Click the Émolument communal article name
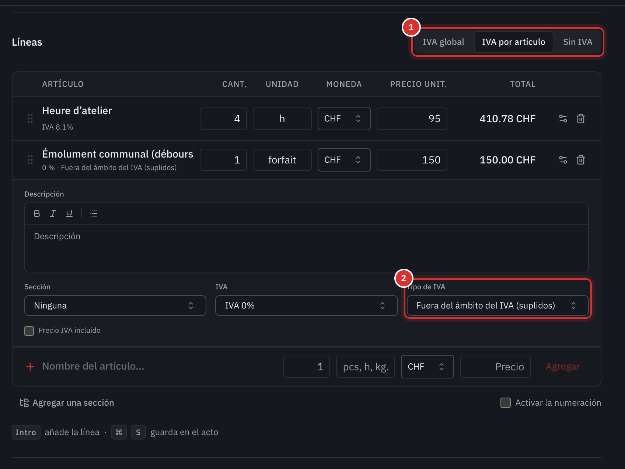 coord(118,154)
